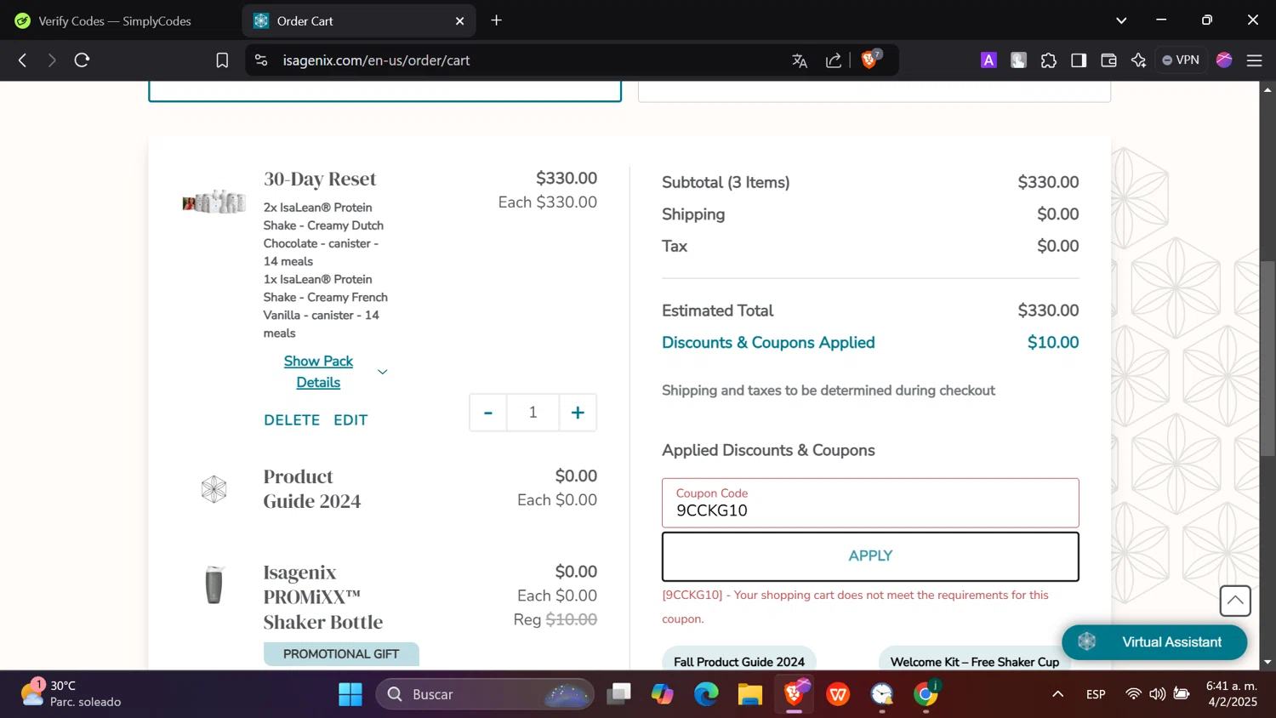Decrease quantity with minus button
This screenshot has width=1276, height=718.
[488, 413]
